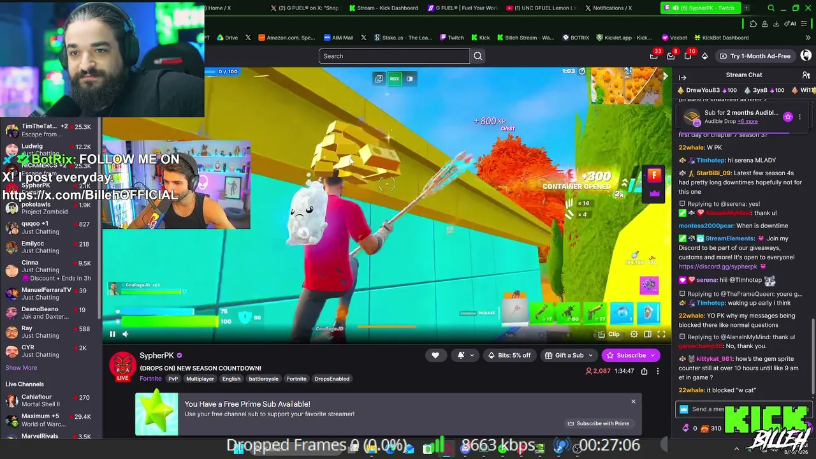Image resolution: width=816 pixels, height=459 pixels.
Task: Select the PvP tag
Action: point(173,379)
